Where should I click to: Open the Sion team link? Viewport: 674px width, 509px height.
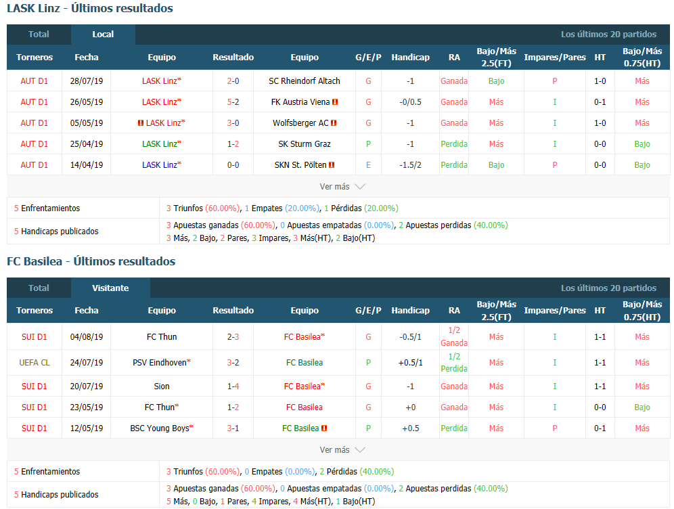(x=162, y=386)
